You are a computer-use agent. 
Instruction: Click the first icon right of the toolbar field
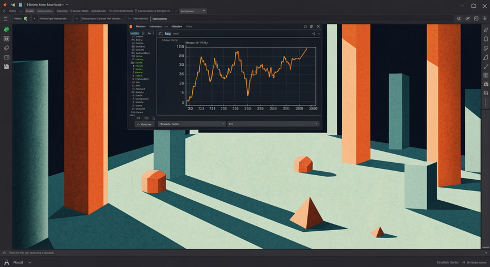[x=459, y=19]
